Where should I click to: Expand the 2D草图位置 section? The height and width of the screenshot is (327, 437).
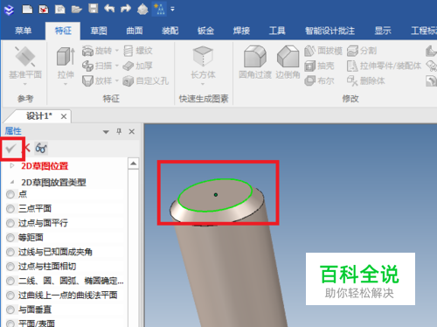coord(12,166)
